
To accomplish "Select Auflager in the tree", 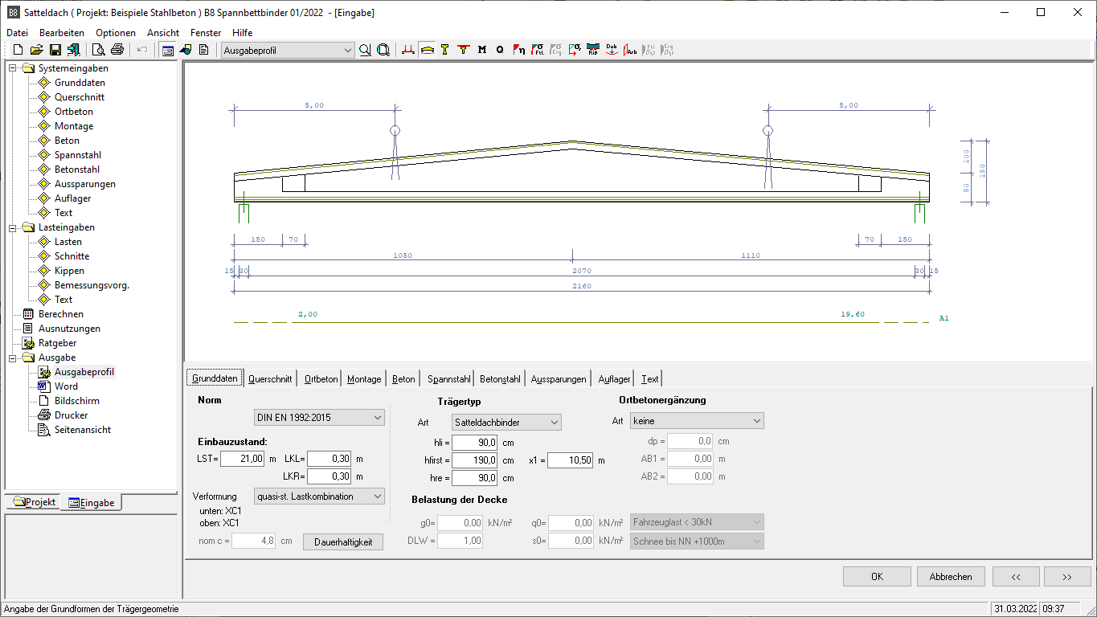I will click(x=72, y=198).
